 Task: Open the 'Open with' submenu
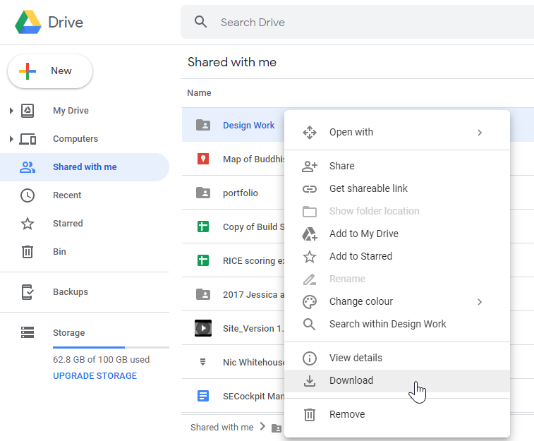click(396, 132)
